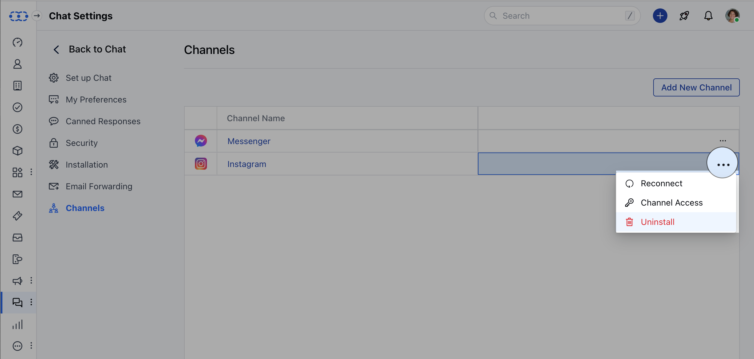Open the chat module vertical dots menu
Viewport: 754px width, 359px height.
[x=31, y=302]
